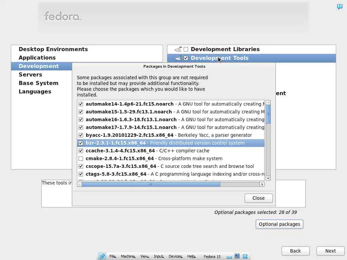Viewport: 347px width, 260px height.
Task: Select the cscope-15.7a-3.fc15.x86_64 row
Action: click(171, 166)
